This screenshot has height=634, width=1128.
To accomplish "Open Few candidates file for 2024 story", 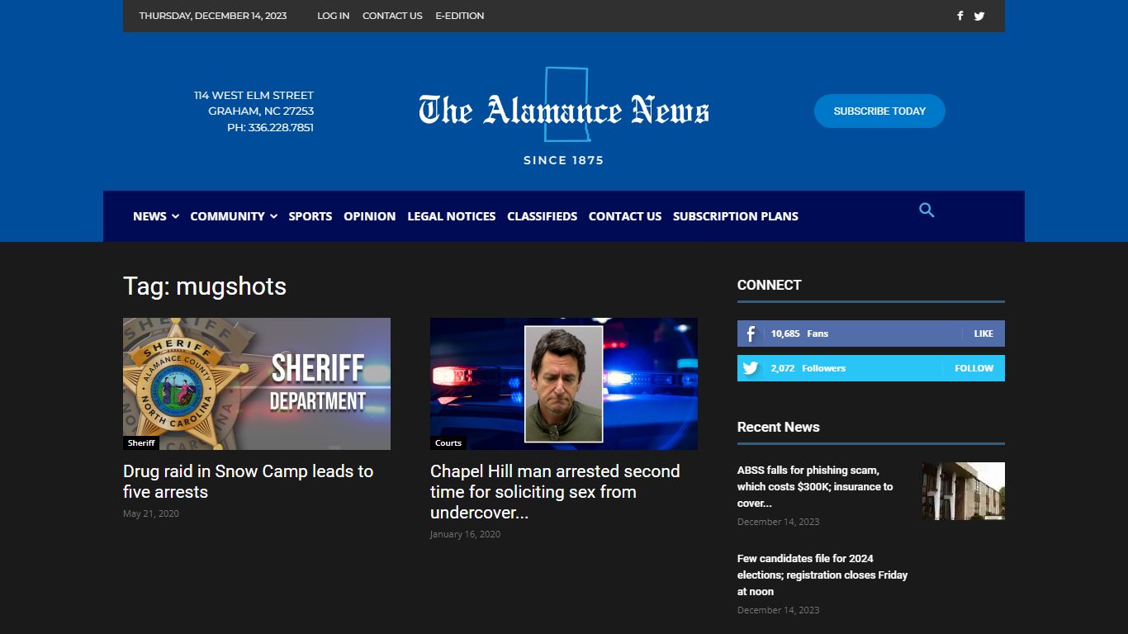I will click(822, 575).
